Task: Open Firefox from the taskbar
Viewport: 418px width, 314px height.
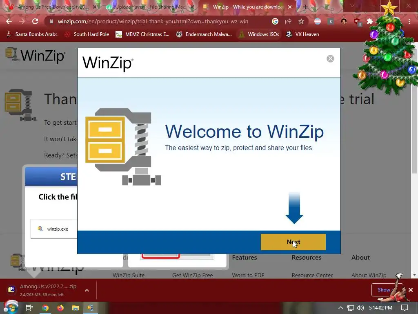Action: tap(60, 308)
